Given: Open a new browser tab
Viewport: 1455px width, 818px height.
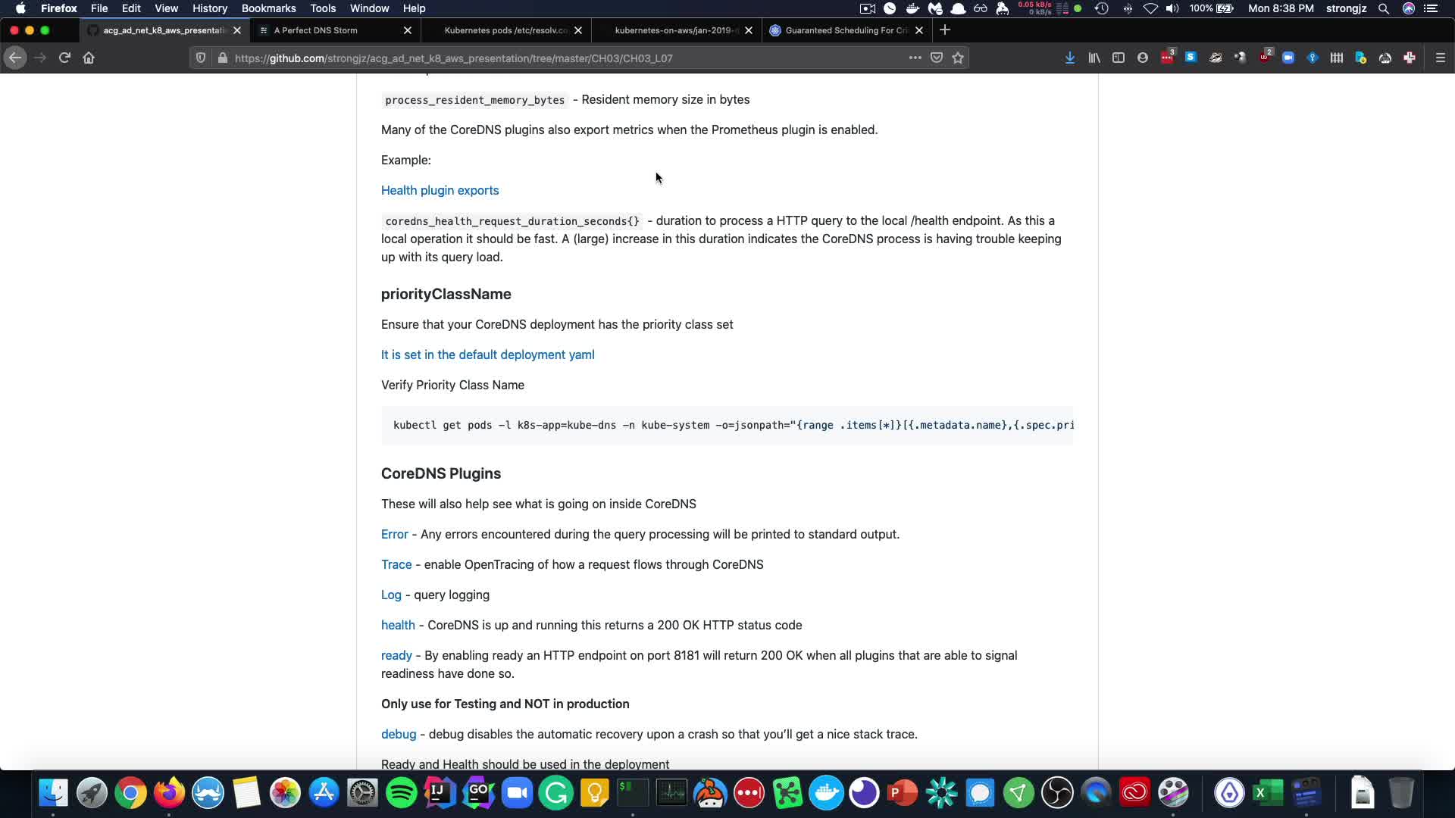Looking at the screenshot, I should tap(944, 30).
